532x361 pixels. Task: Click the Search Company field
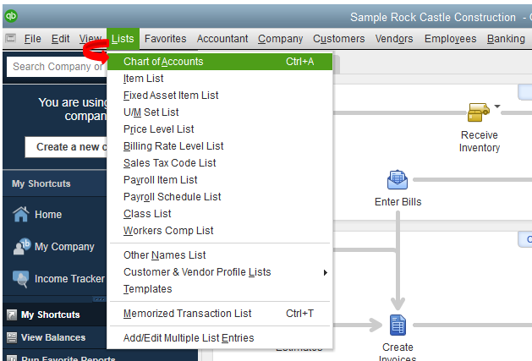point(57,67)
